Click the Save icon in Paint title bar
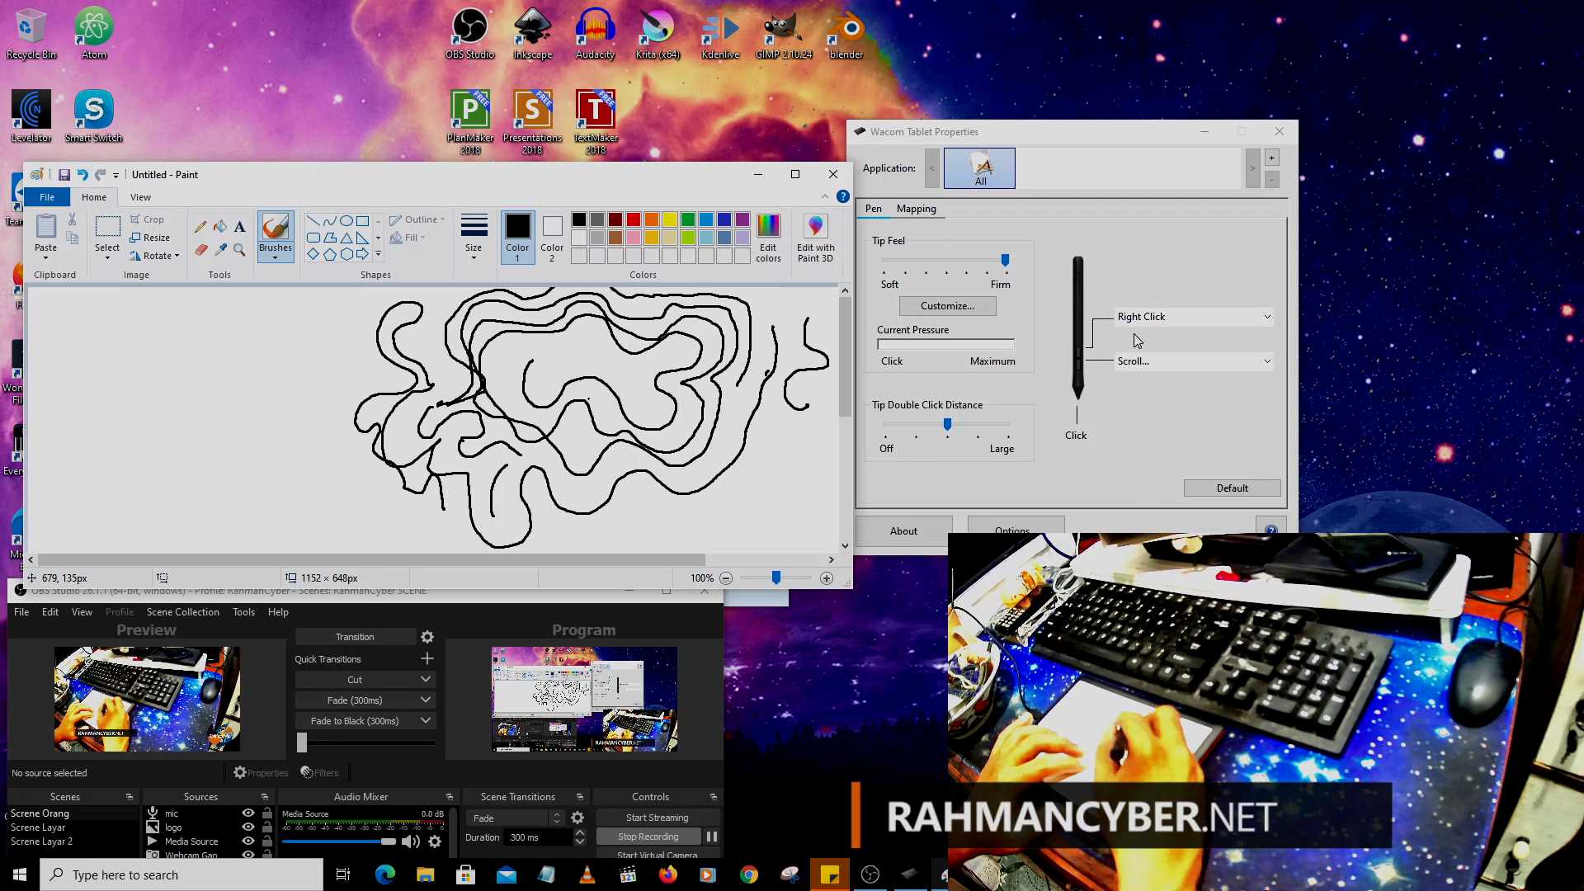This screenshot has height=891, width=1584. point(64,175)
